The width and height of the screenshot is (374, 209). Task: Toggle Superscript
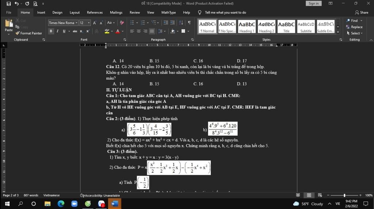click(88, 31)
